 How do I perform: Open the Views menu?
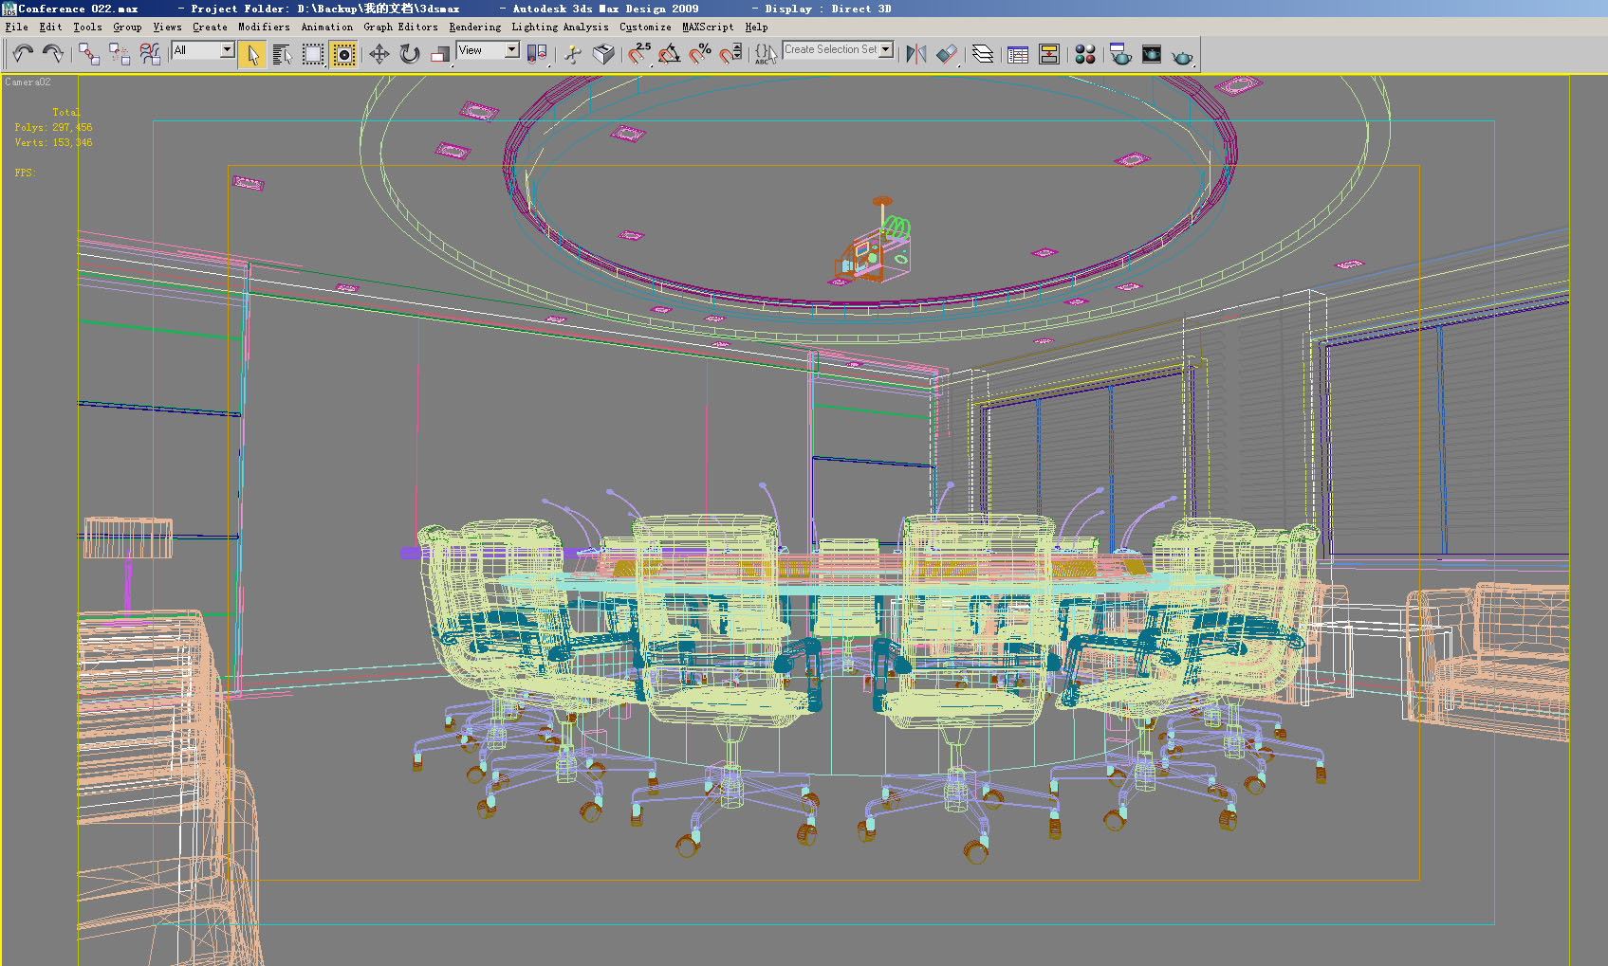click(x=167, y=27)
